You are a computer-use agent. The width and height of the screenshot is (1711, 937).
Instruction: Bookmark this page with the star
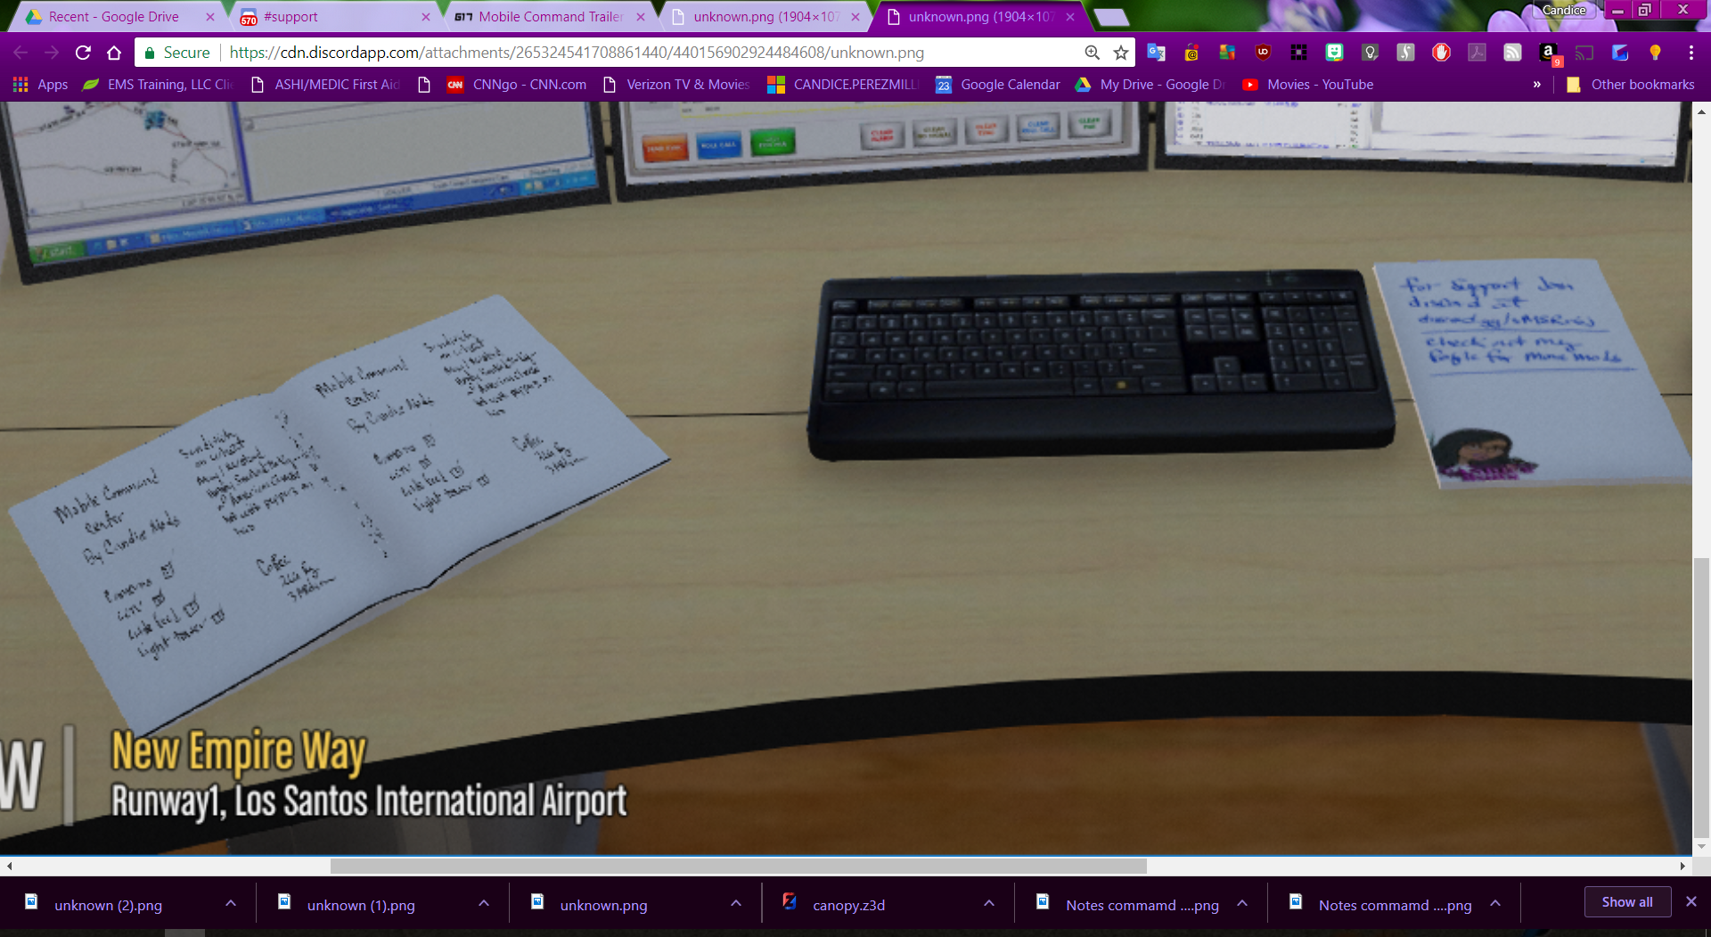click(x=1121, y=53)
